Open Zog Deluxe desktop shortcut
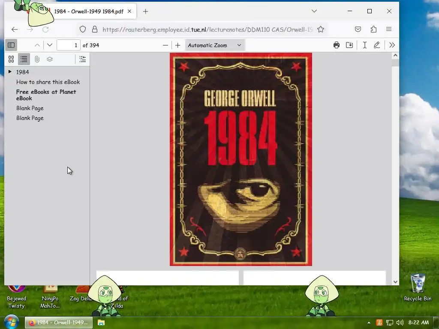The width and height of the screenshot is (439, 329). (81, 294)
